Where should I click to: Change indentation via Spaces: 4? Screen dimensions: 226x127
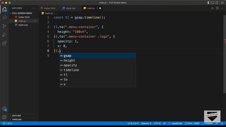click(x=146, y=123)
